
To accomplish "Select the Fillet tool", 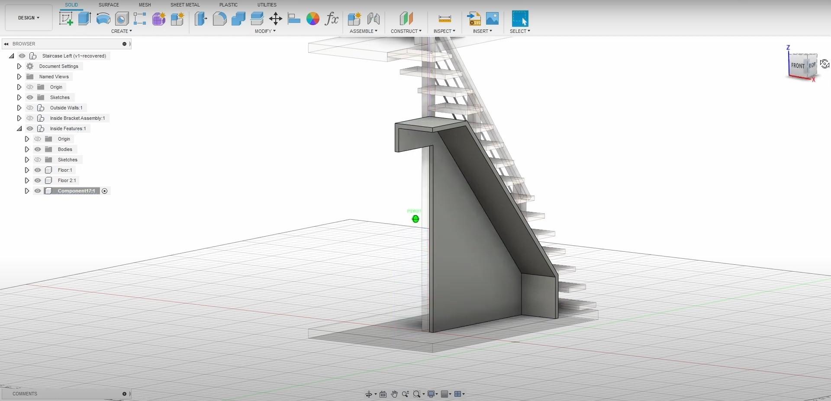I will tap(219, 19).
